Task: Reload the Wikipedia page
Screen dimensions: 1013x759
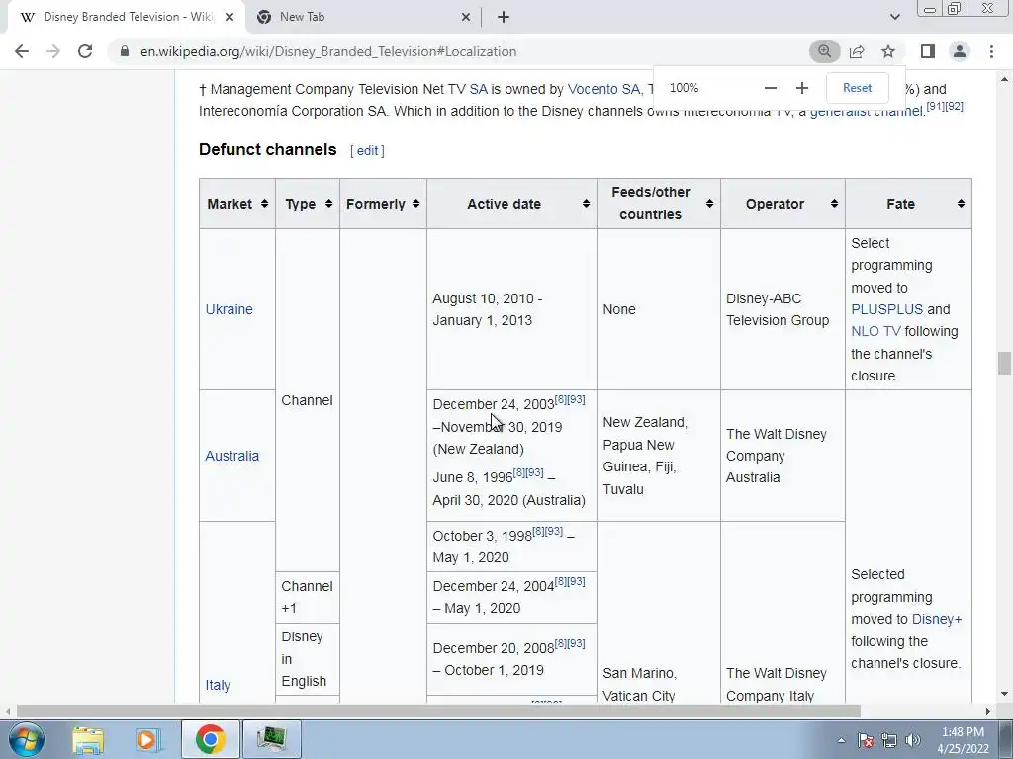Action: [85, 51]
